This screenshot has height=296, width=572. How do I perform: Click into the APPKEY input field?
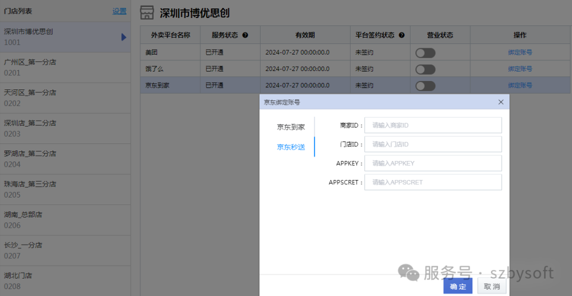coord(433,163)
